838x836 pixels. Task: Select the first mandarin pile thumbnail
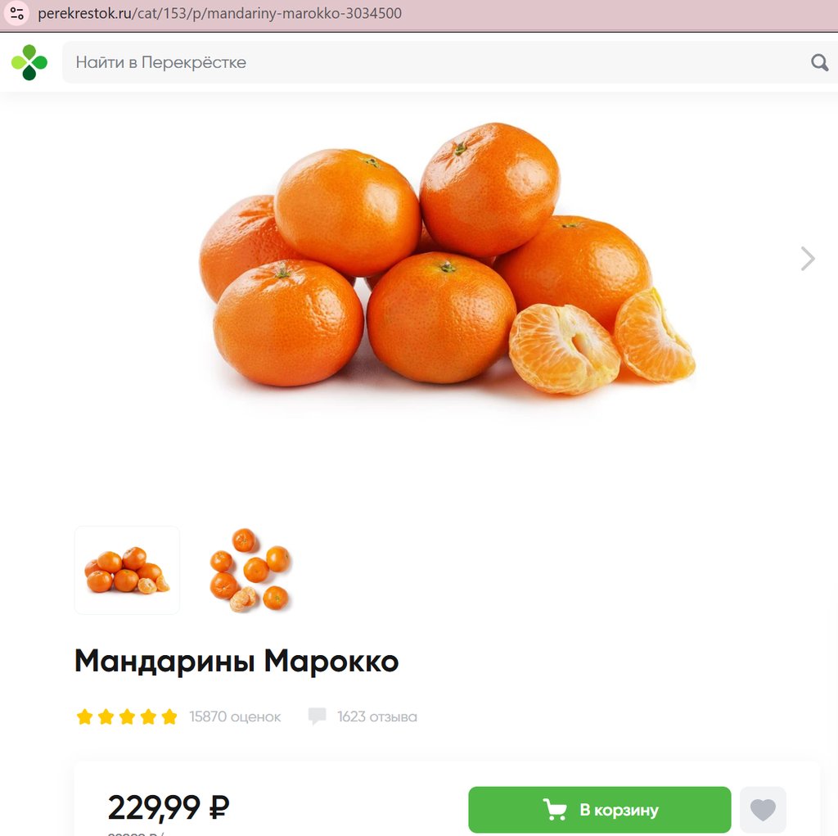127,570
